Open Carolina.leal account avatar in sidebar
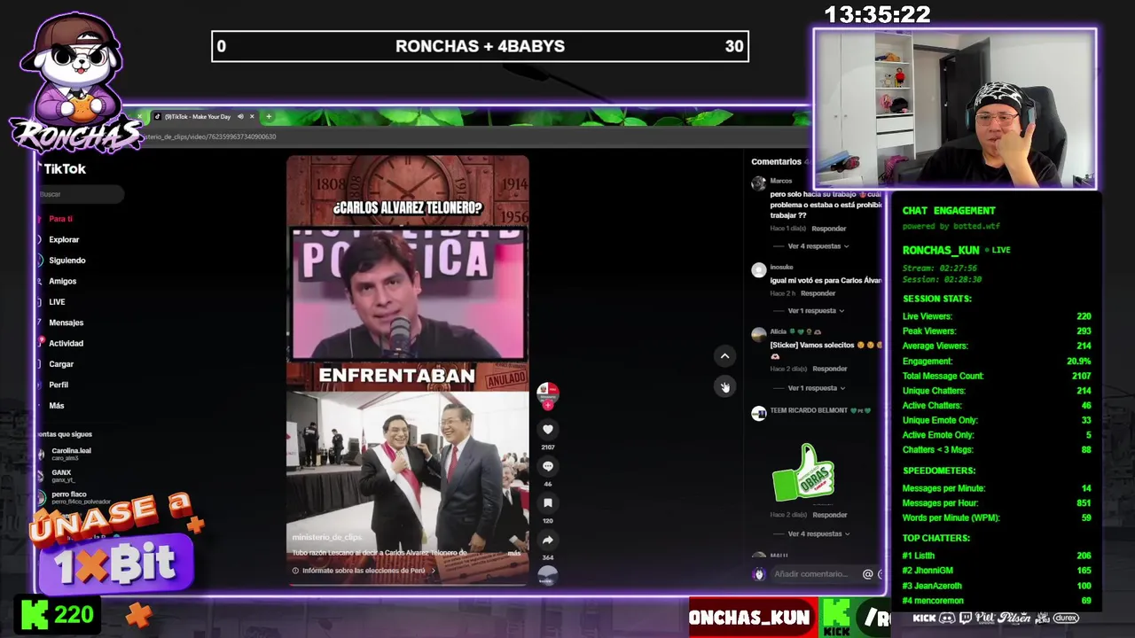 pos(41,454)
